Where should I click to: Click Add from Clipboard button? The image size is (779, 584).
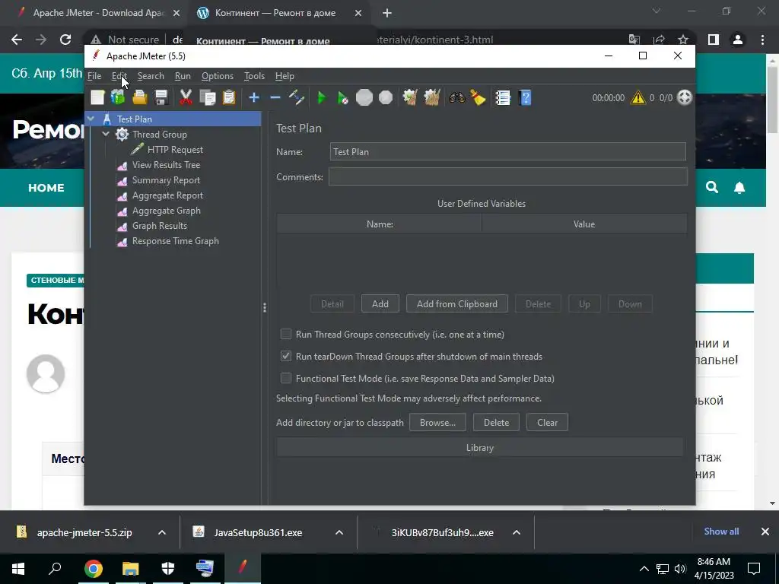pyautogui.click(x=457, y=304)
